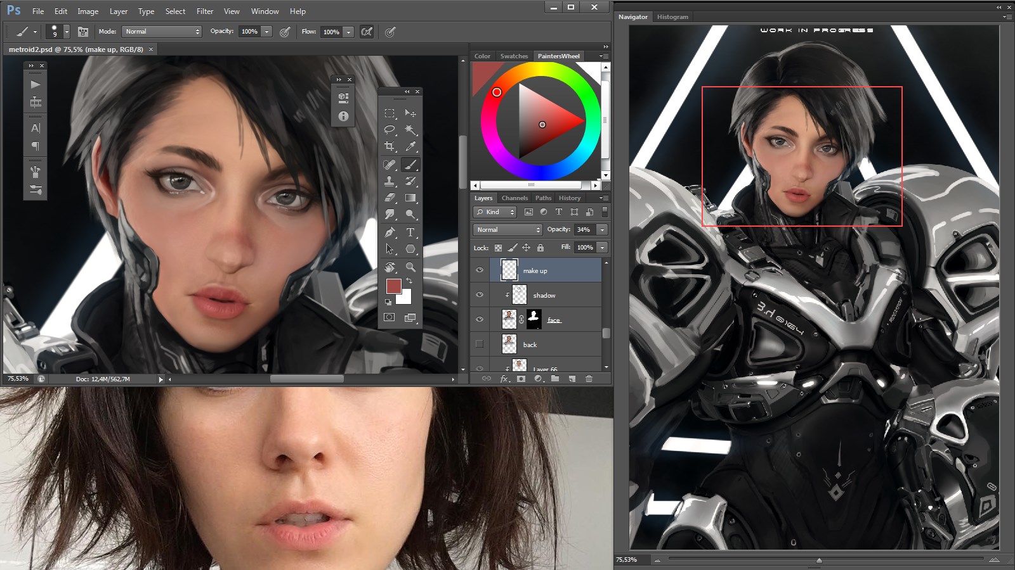Select the back layer

click(x=546, y=345)
